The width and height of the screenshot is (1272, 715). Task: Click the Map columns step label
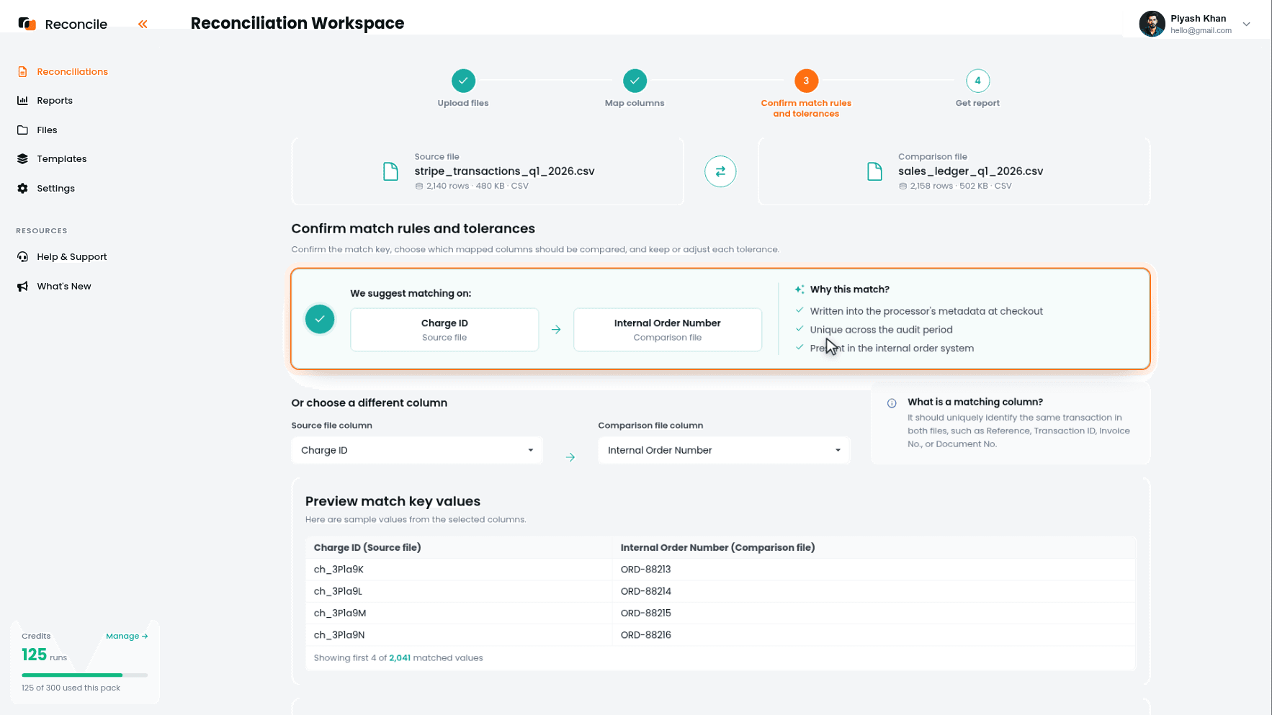tap(635, 103)
